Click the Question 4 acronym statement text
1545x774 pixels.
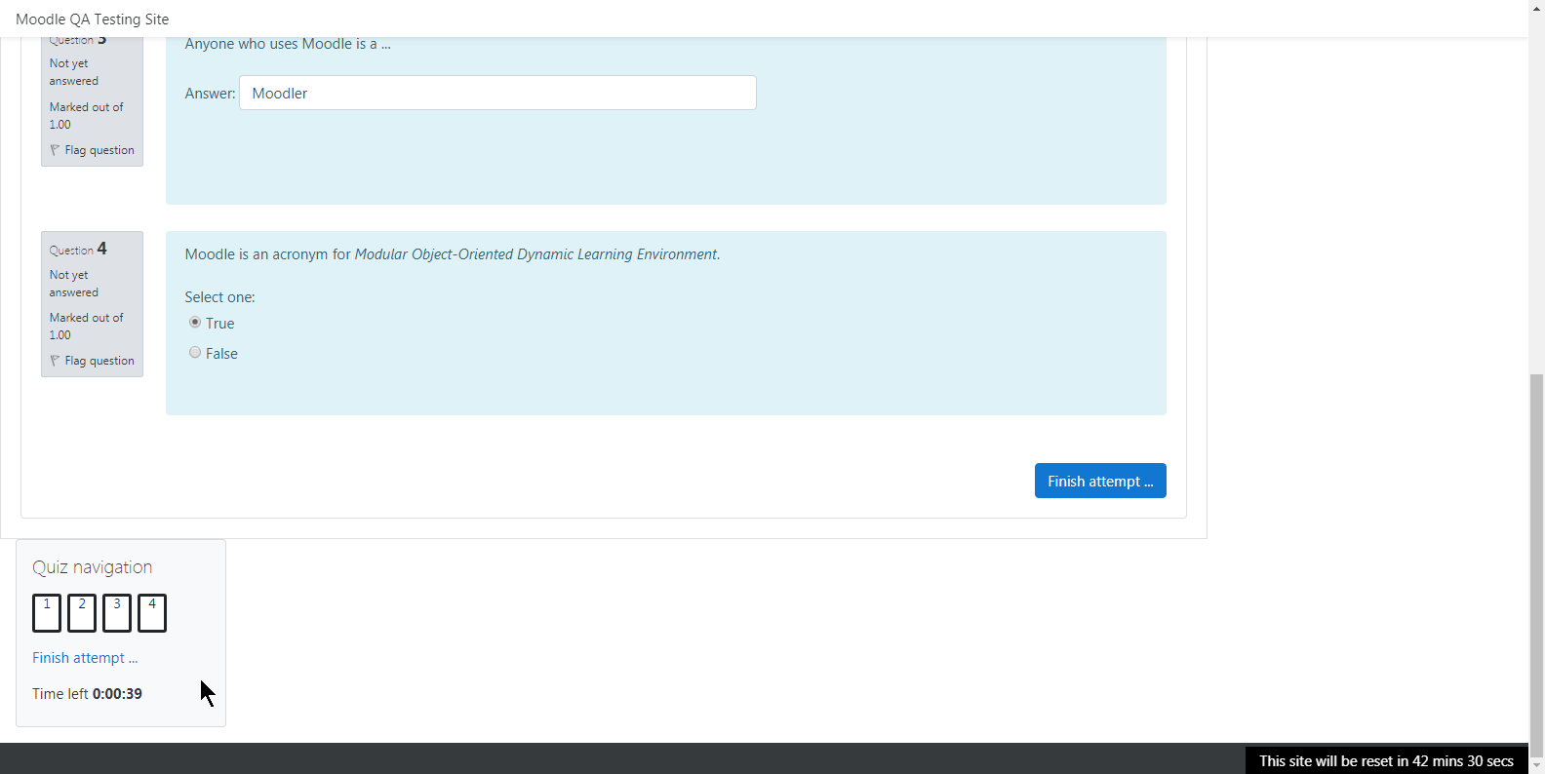click(x=453, y=254)
